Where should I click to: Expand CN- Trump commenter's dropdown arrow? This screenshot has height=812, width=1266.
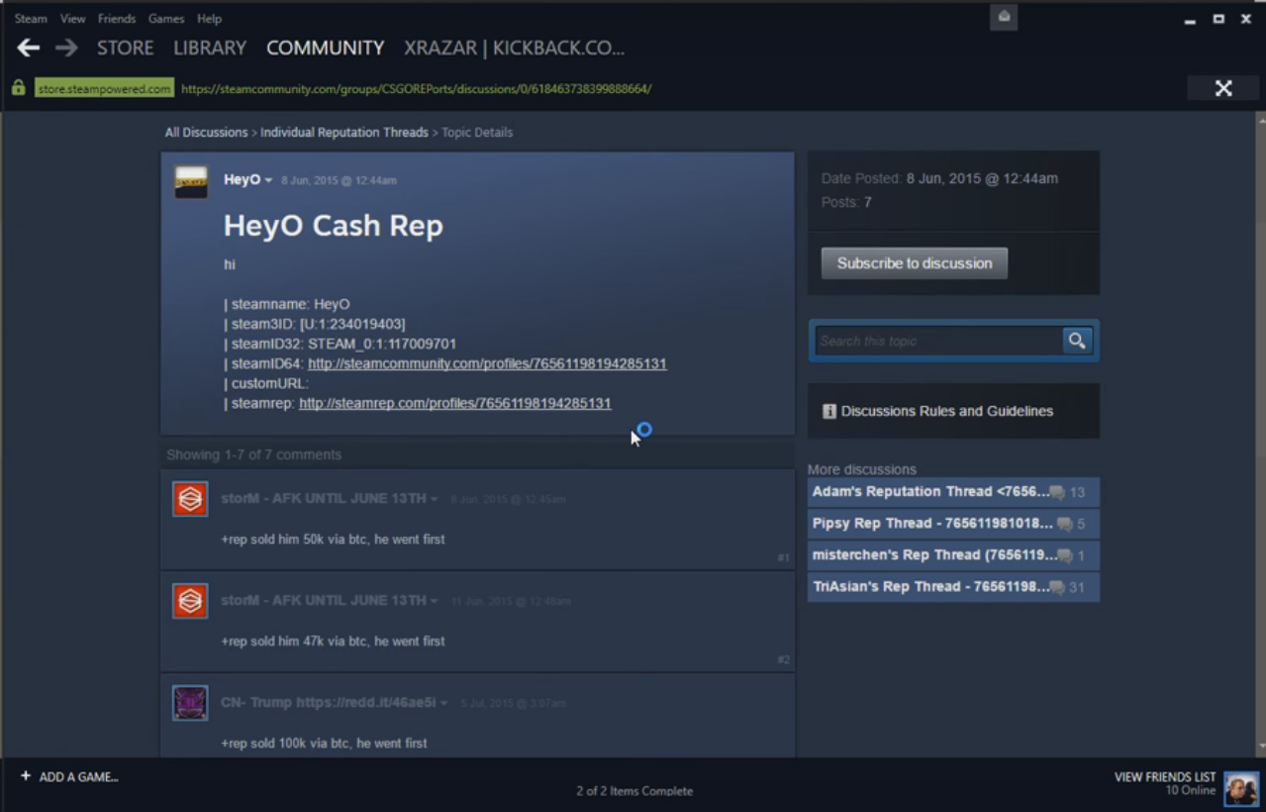tap(443, 703)
